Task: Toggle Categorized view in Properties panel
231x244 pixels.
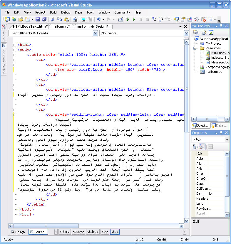Action: (196, 147)
